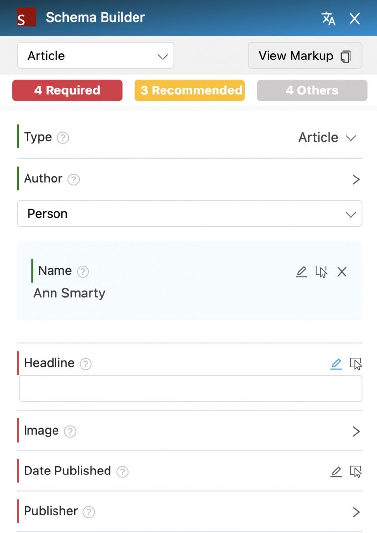Remove the Name property with the X icon

point(342,271)
